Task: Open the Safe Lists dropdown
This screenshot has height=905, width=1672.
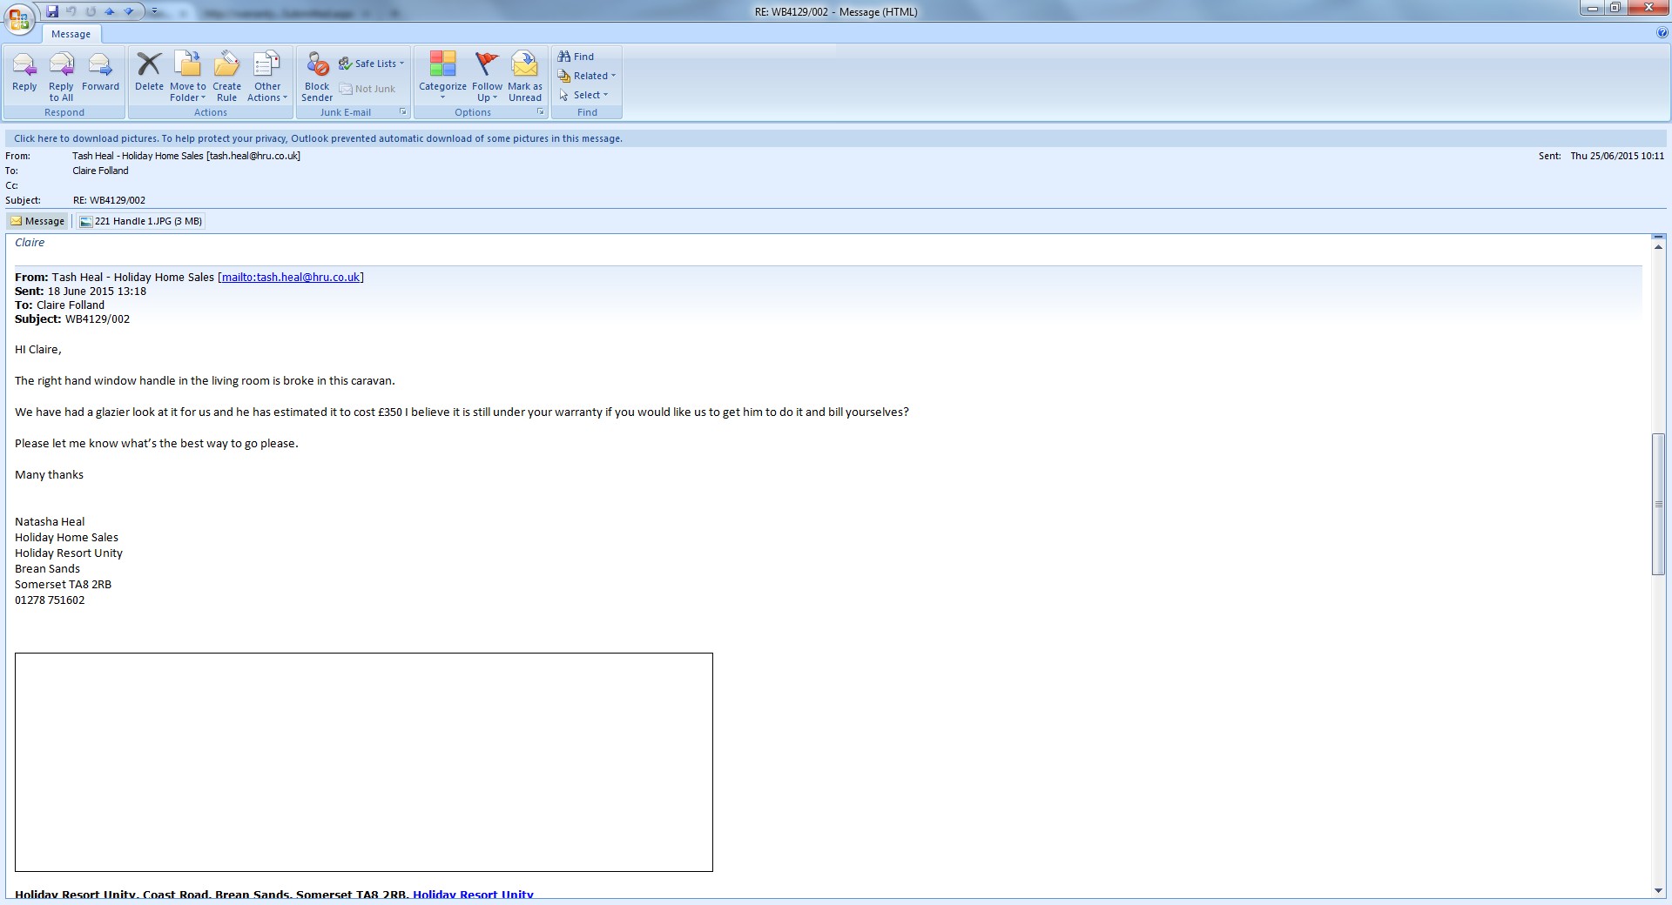Action: [372, 64]
